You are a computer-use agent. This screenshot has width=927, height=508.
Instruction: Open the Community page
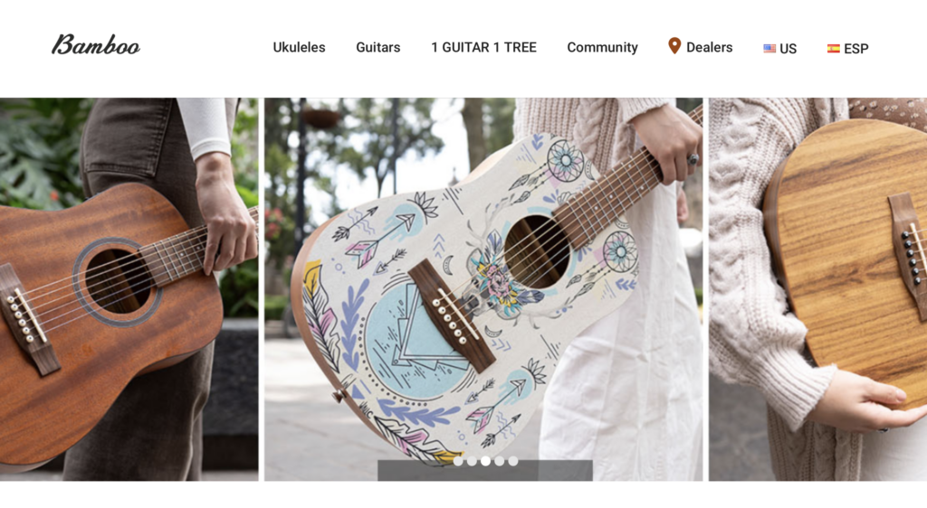(x=602, y=47)
